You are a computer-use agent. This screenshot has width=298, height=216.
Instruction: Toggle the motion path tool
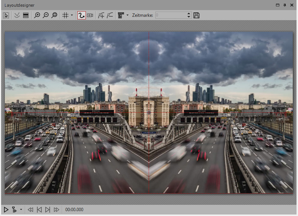click(81, 15)
